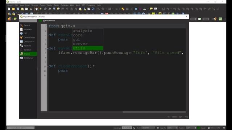This screenshot has height=130, width=232.
Task: Open the General section in sidebar
Action: pyautogui.click(x=28, y=25)
